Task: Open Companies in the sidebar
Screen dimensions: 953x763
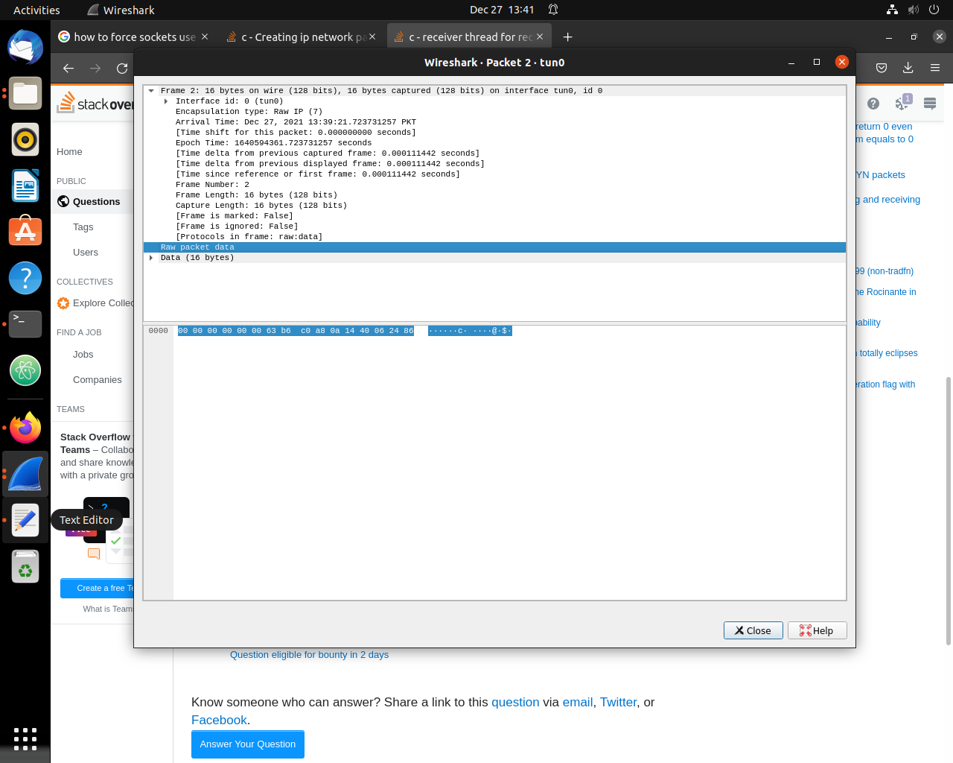Action: pyautogui.click(x=98, y=380)
